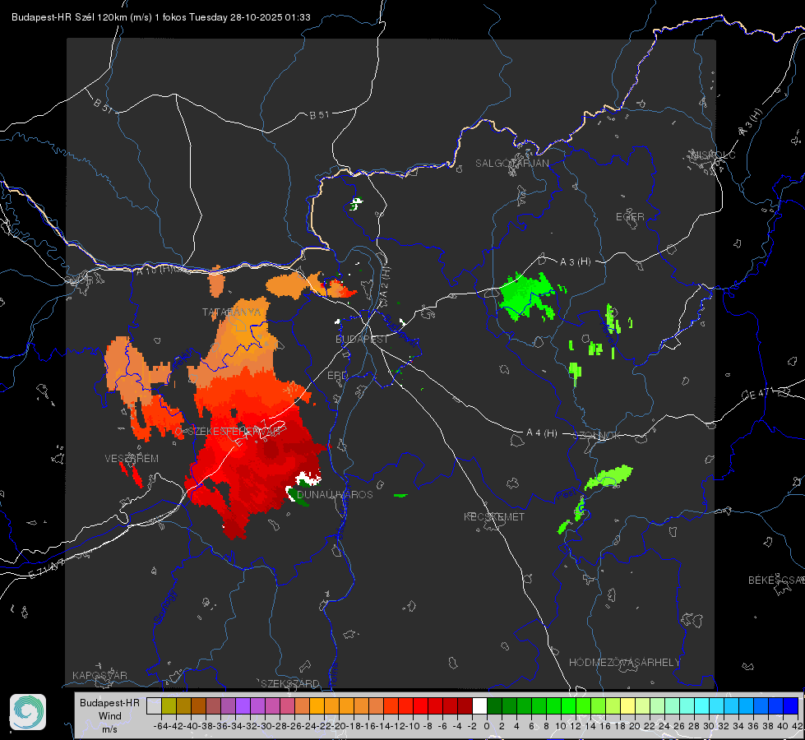Image resolution: width=805 pixels, height=740 pixels.
Task: Select the dark green swatch between 0 and 2
Action: tap(494, 705)
